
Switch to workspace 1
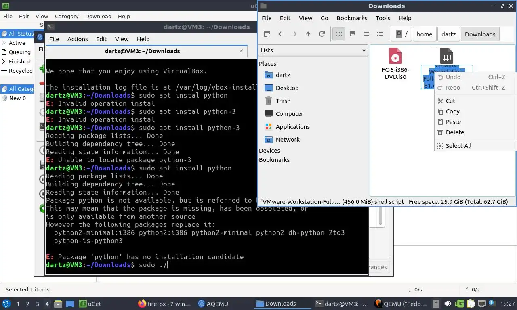(x=18, y=304)
